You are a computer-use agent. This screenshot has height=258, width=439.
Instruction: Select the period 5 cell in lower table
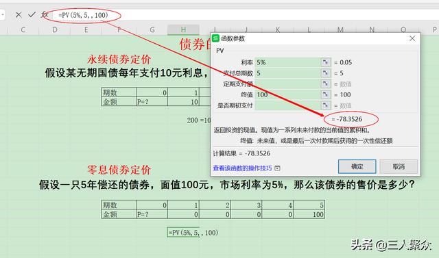pos(309,205)
